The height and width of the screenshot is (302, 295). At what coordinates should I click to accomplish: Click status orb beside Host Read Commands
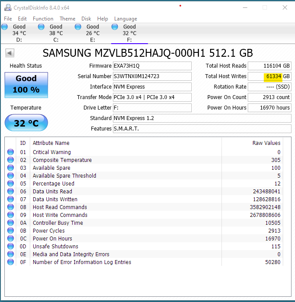coord(11,207)
